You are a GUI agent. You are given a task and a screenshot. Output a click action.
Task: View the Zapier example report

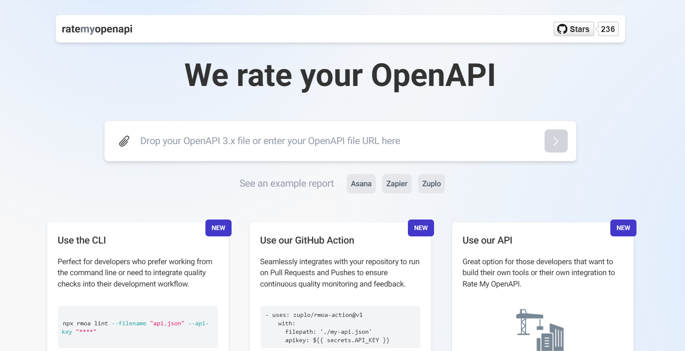pyautogui.click(x=396, y=184)
